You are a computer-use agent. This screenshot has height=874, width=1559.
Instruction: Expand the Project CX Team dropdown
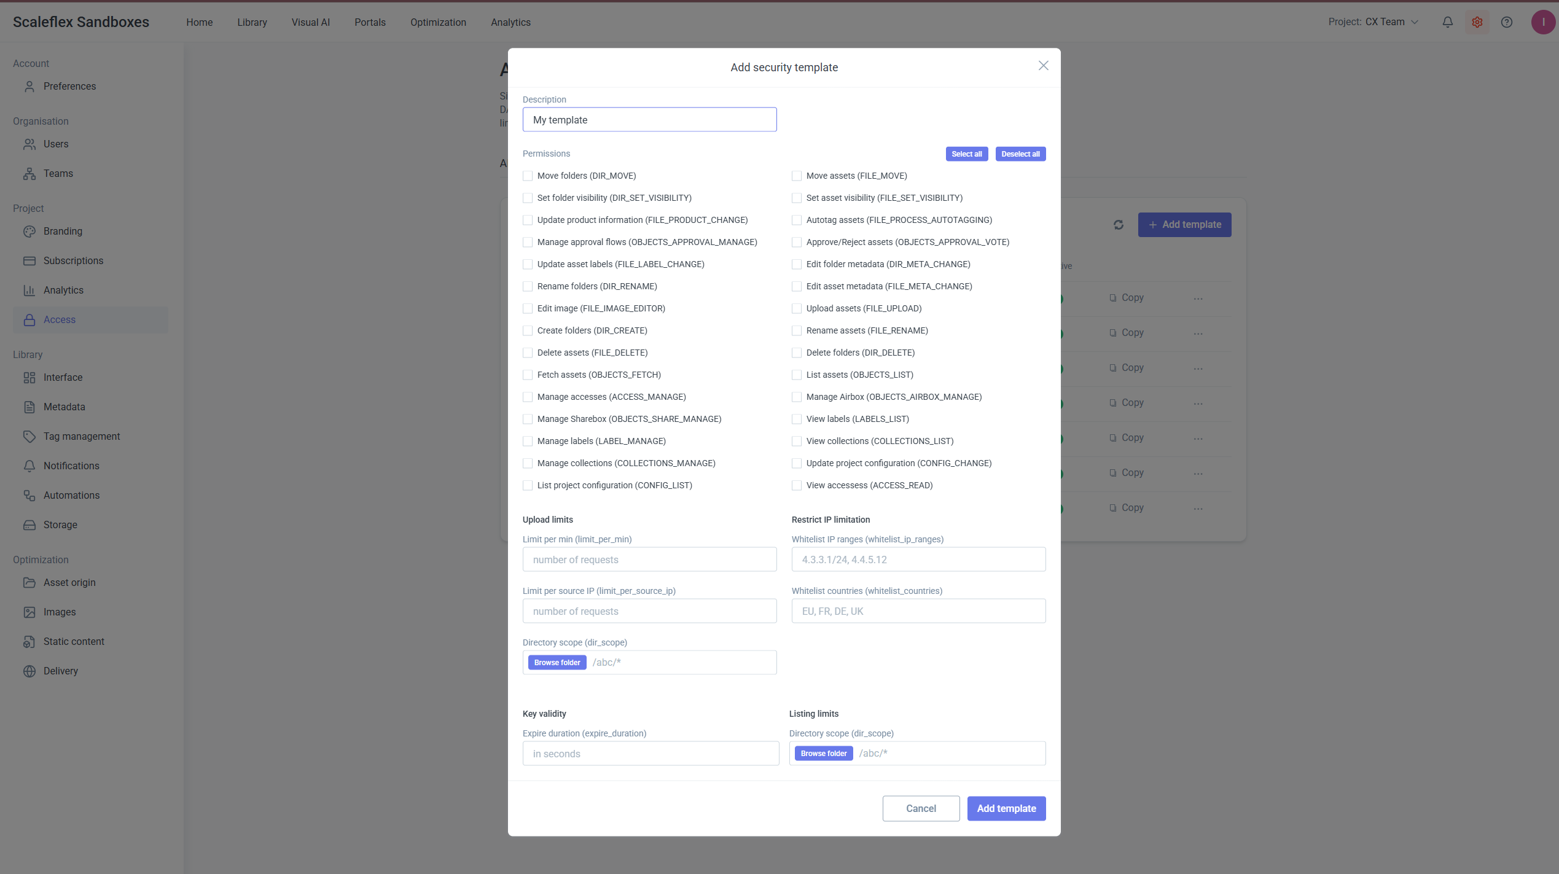[1373, 22]
